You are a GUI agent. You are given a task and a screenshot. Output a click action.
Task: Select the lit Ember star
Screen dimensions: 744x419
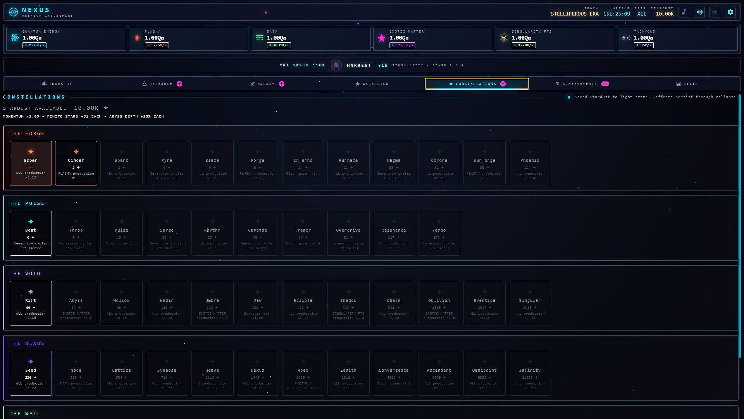pos(31,163)
